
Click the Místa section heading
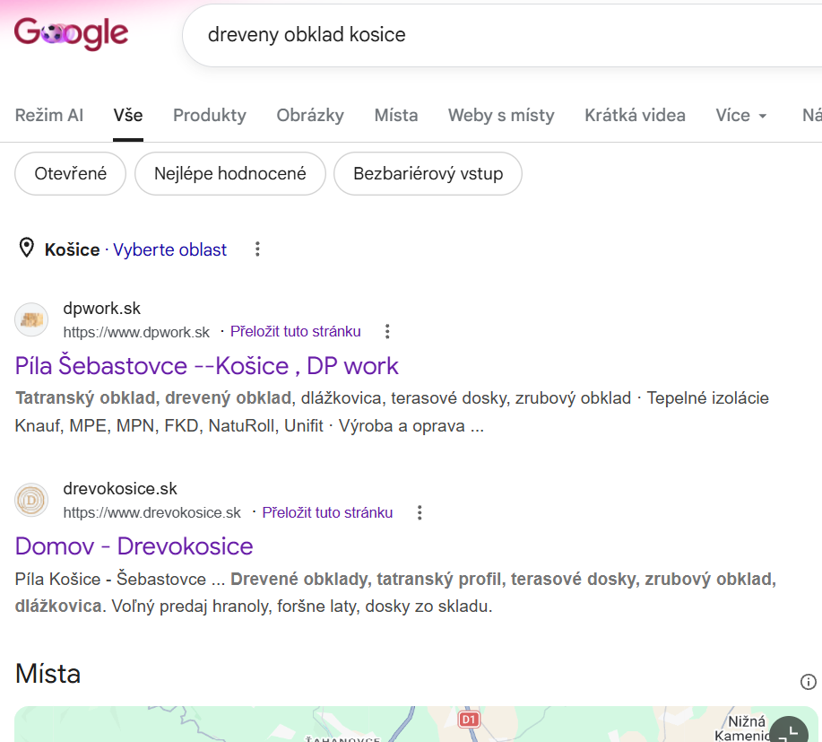tap(48, 674)
